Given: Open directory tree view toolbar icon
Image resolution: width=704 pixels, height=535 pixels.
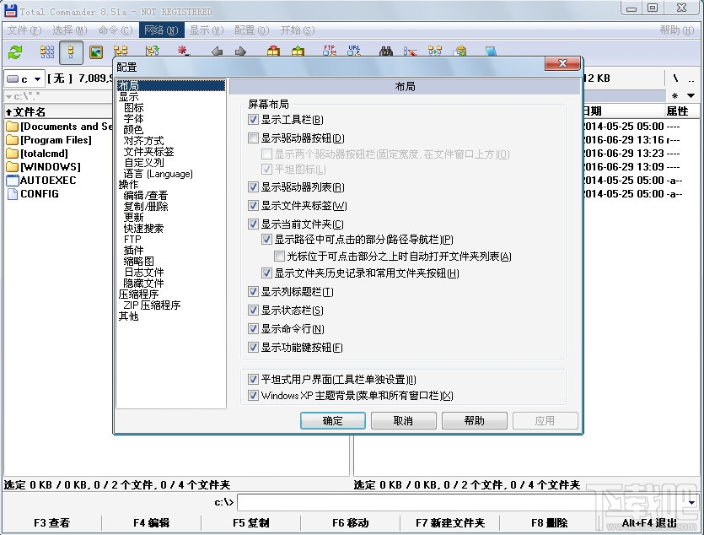Looking at the screenshot, I should [x=121, y=51].
